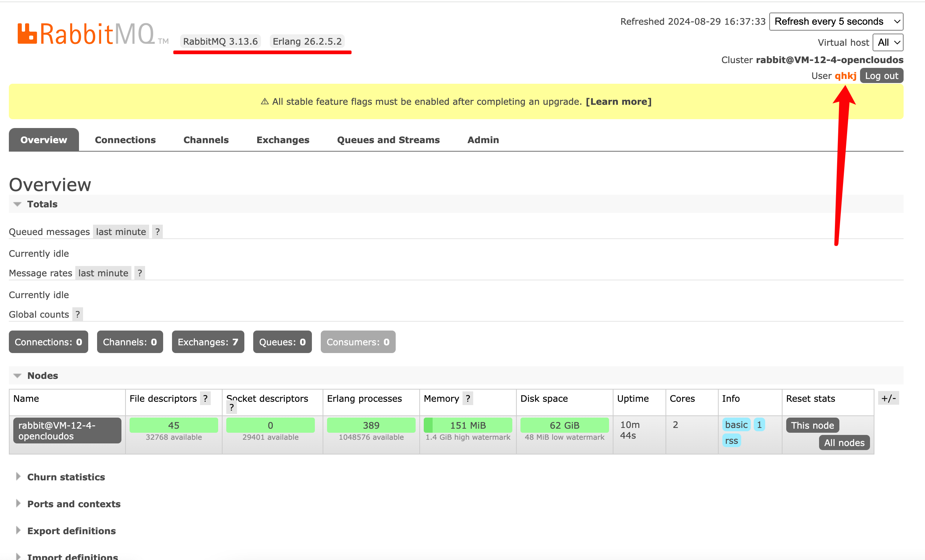925x560 pixels.
Task: Open help for Queued messages
Action: 157,232
